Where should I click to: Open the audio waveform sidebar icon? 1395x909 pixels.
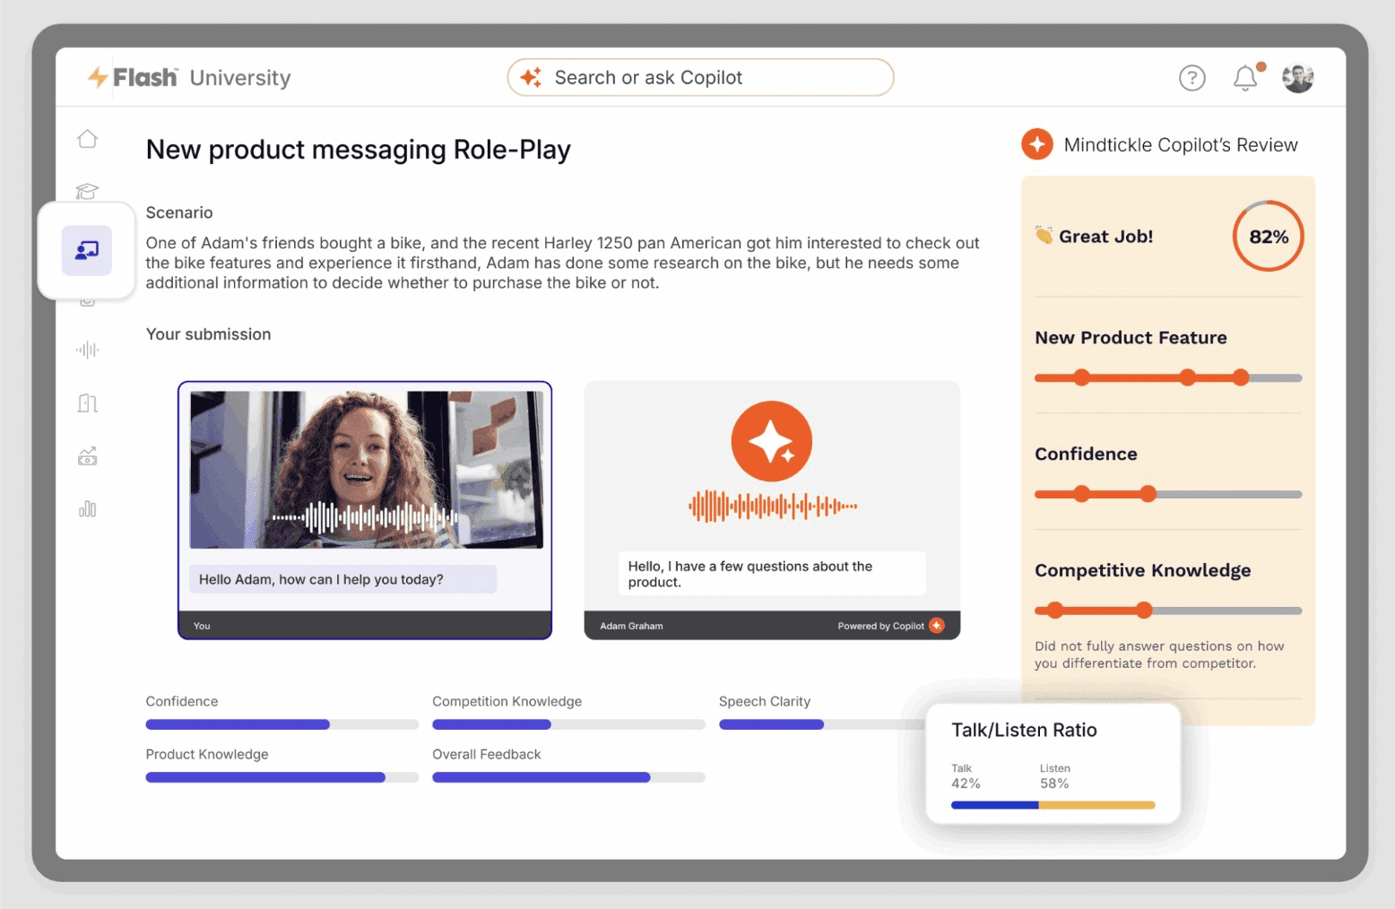(x=87, y=350)
